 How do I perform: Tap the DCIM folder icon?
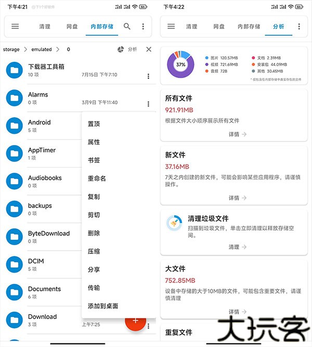(x=15, y=264)
